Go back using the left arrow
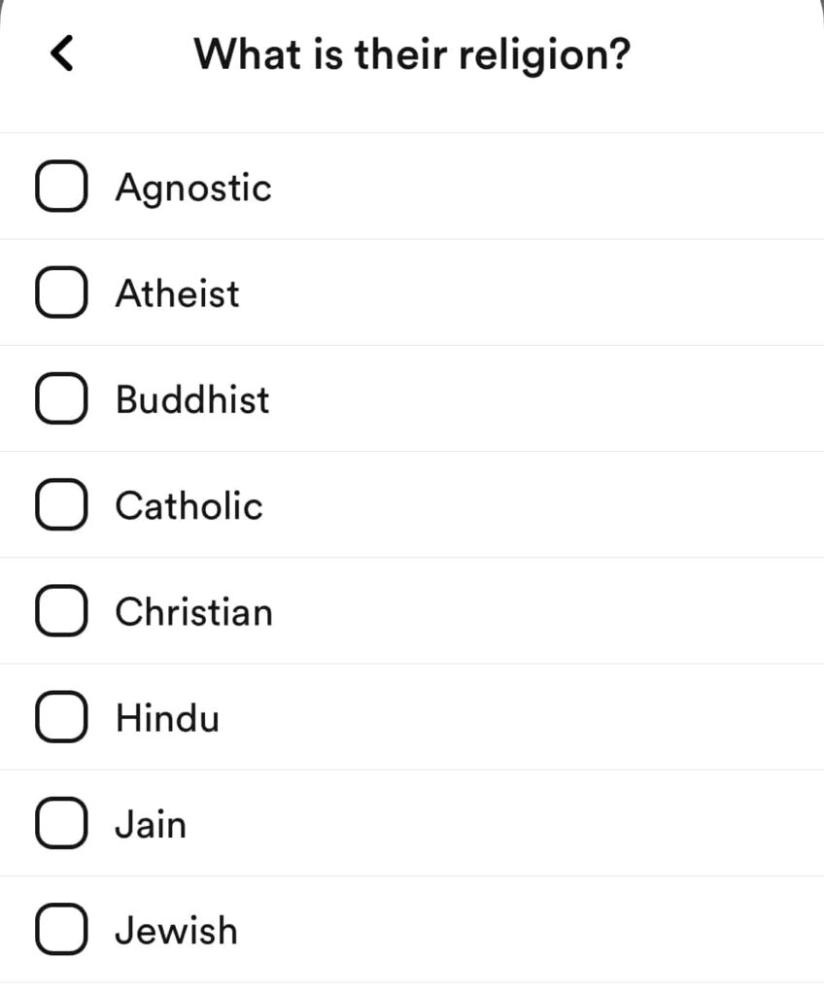 tap(62, 53)
